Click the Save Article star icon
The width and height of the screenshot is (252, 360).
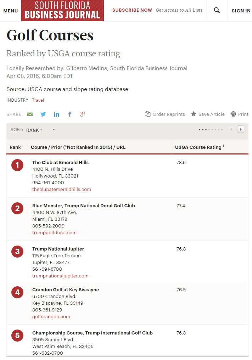point(194,114)
